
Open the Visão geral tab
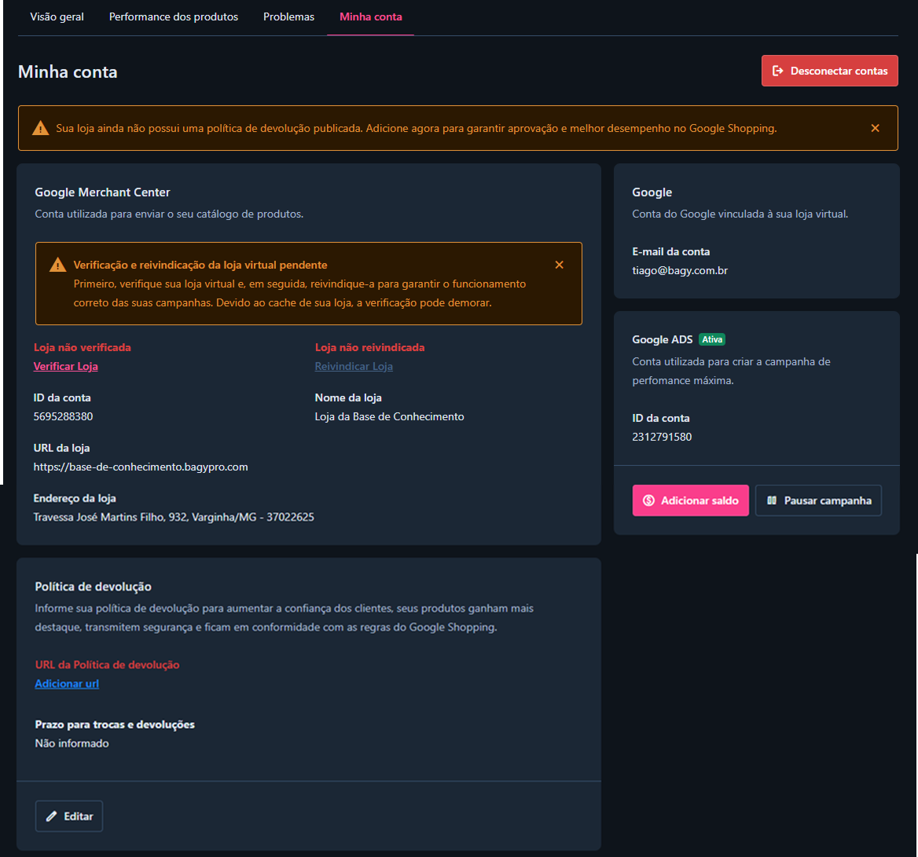(x=57, y=17)
